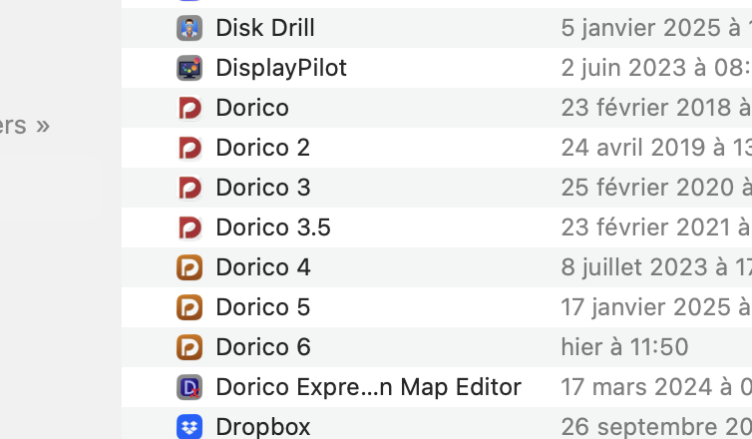The height and width of the screenshot is (439, 752).
Task: Click the Disk Drill app icon
Action: [x=189, y=28]
